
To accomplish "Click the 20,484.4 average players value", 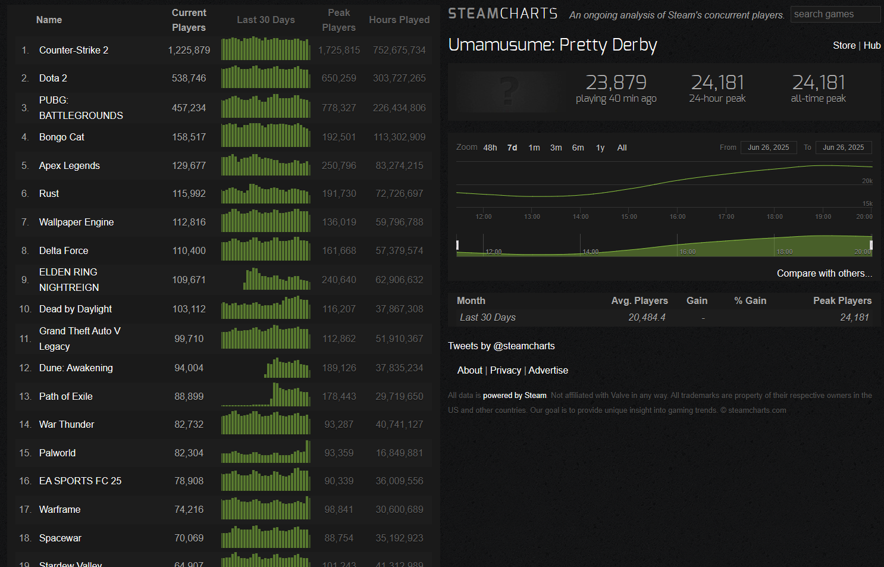I will [x=647, y=318].
